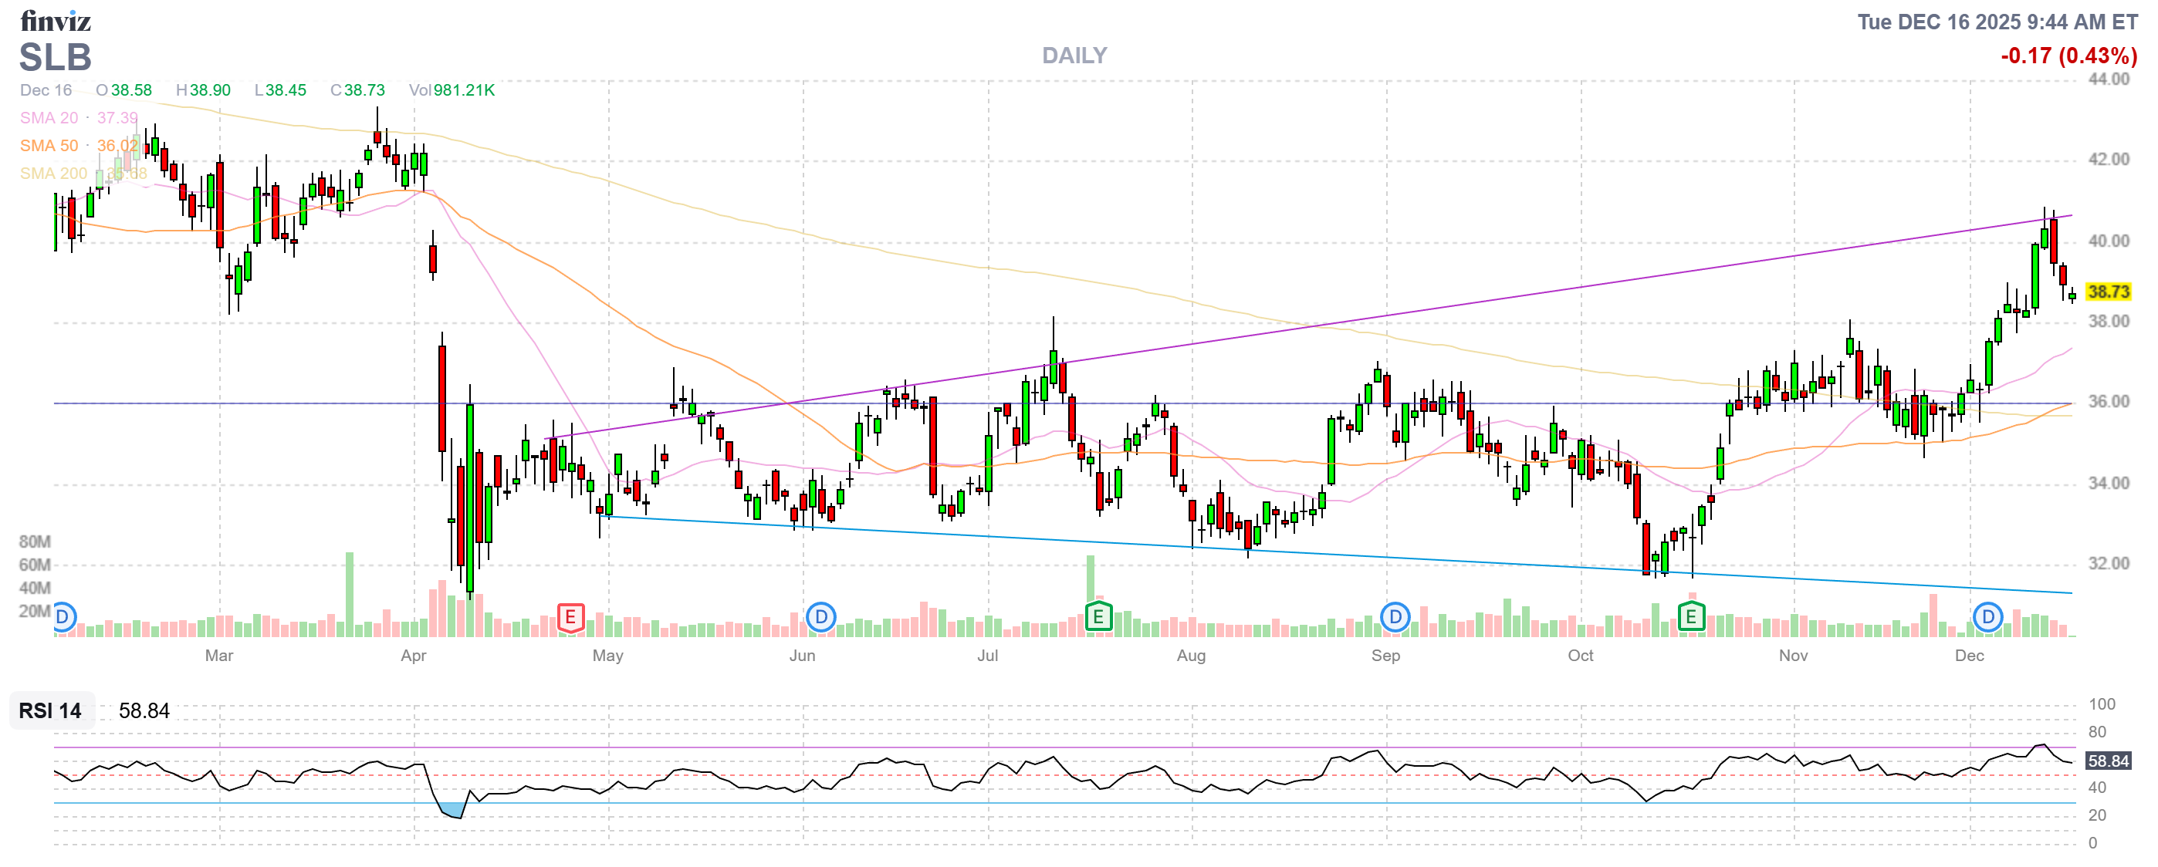This screenshot has width=2158, height=867.
Task: Click the red earnings E marker near May
Action: [570, 619]
